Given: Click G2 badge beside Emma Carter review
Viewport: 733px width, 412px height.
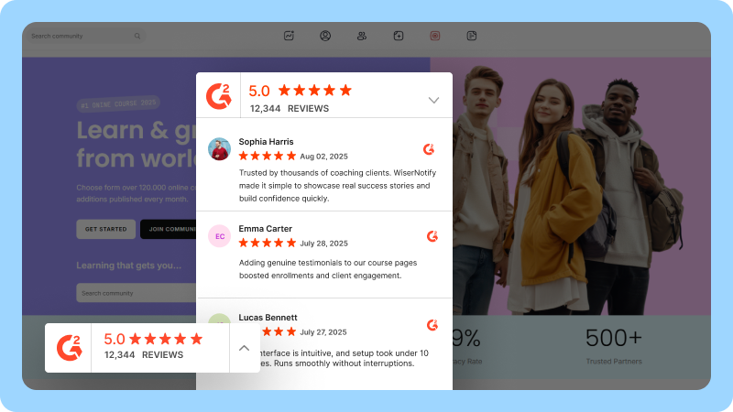Looking at the screenshot, I should click(x=432, y=236).
